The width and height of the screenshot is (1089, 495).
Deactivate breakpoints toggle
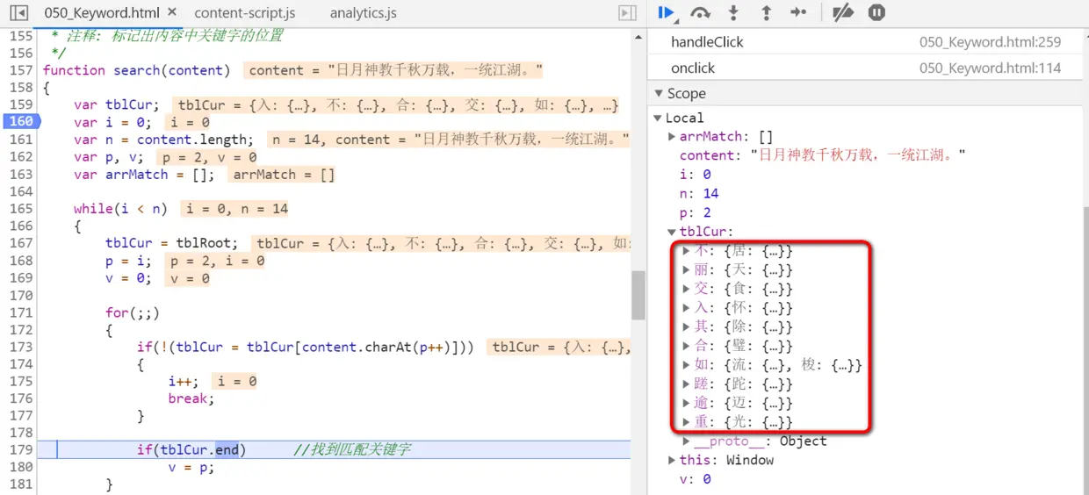(843, 12)
